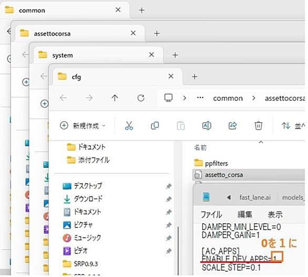The width and height of the screenshot is (308, 277).
Task: Select ダウンロード in quick access
Action: tap(83, 199)
